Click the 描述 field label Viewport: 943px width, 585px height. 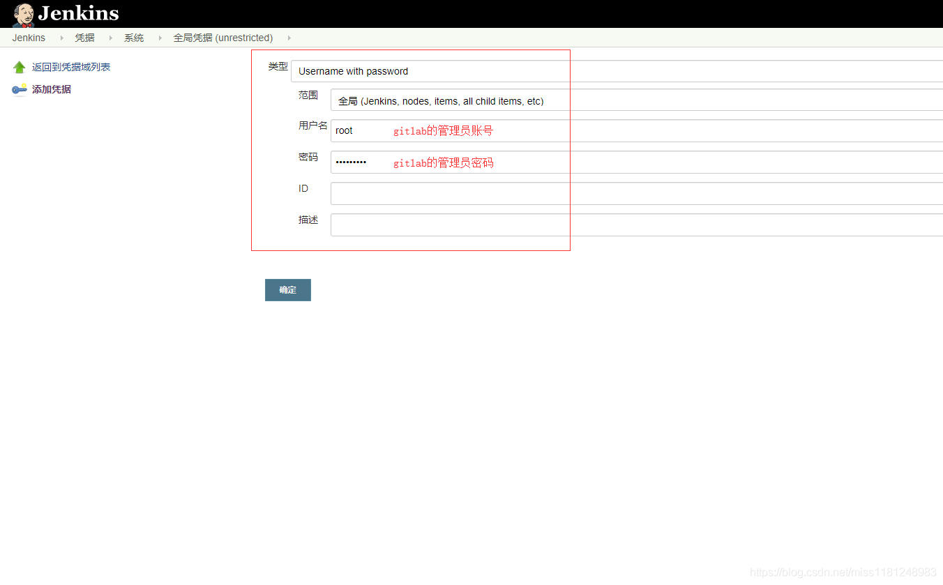click(308, 220)
